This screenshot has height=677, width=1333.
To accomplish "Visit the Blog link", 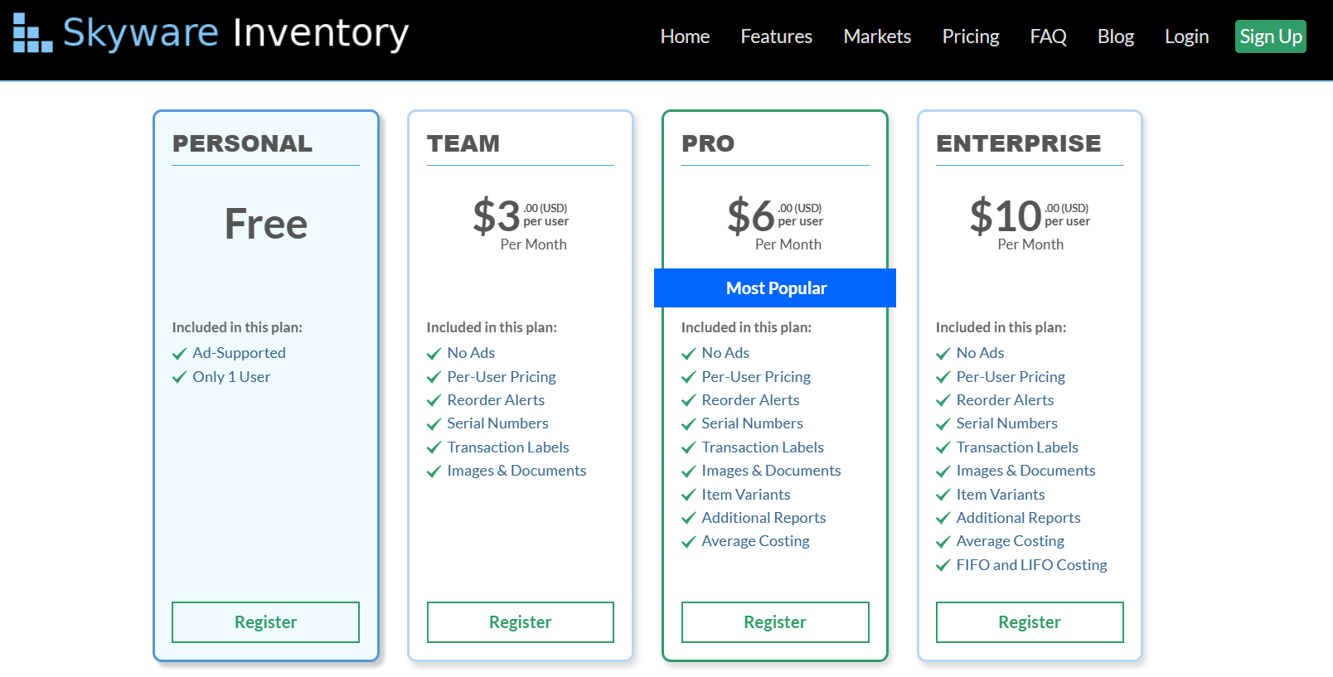I will pos(1116,36).
